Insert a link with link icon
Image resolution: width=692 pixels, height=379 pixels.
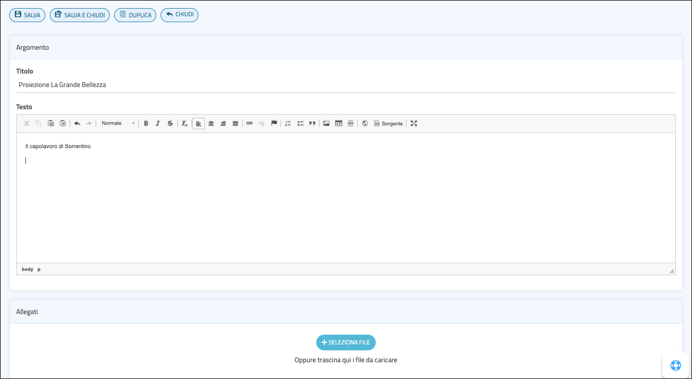(x=249, y=123)
